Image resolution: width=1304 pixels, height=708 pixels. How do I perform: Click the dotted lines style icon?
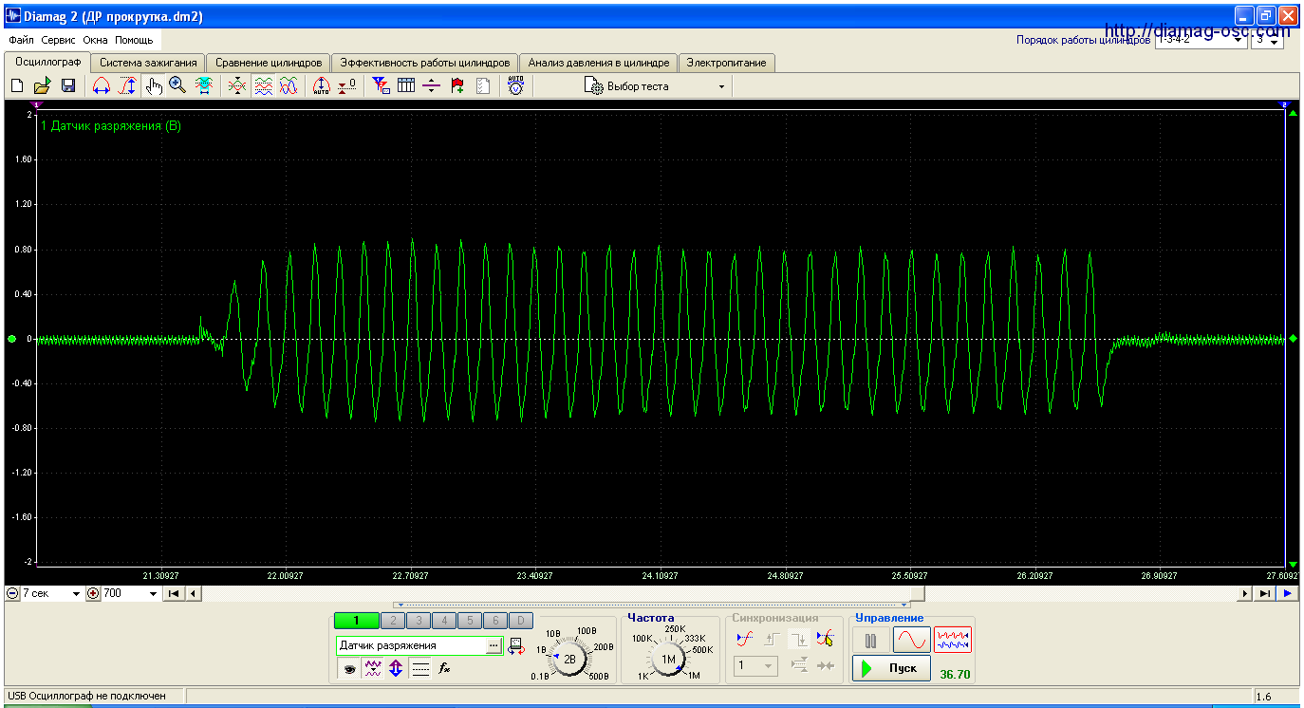(x=420, y=668)
